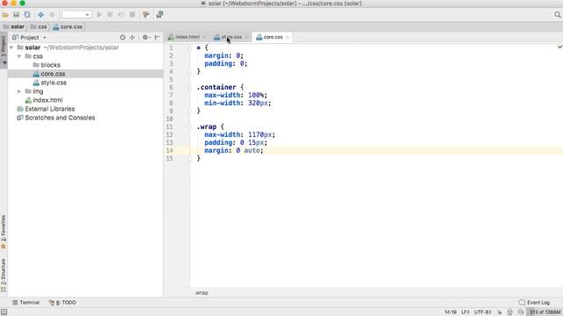563x316 pixels.
Task: Click the Run with Coverage icon
Action: pos(121,15)
